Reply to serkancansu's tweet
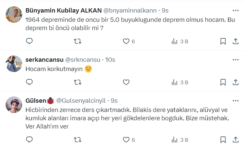Image resolution: width=245 pixels, height=147 pixels. (29, 82)
